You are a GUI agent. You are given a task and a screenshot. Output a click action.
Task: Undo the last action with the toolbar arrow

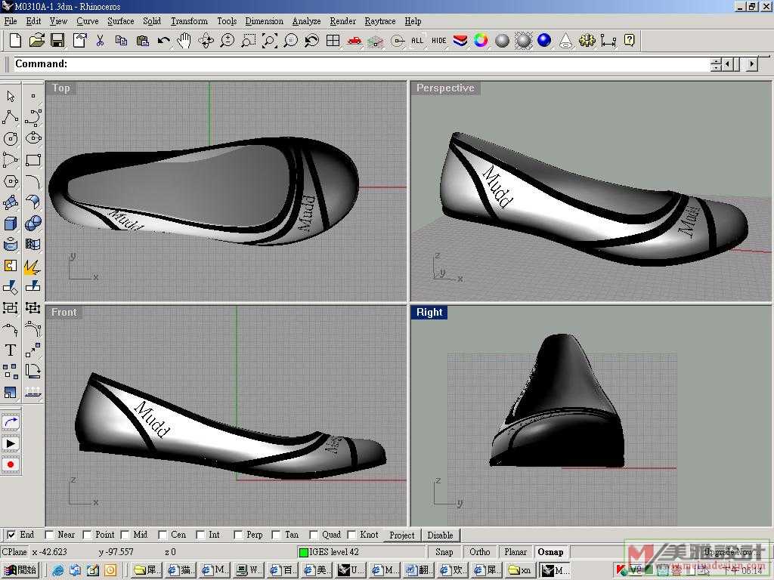tap(164, 41)
